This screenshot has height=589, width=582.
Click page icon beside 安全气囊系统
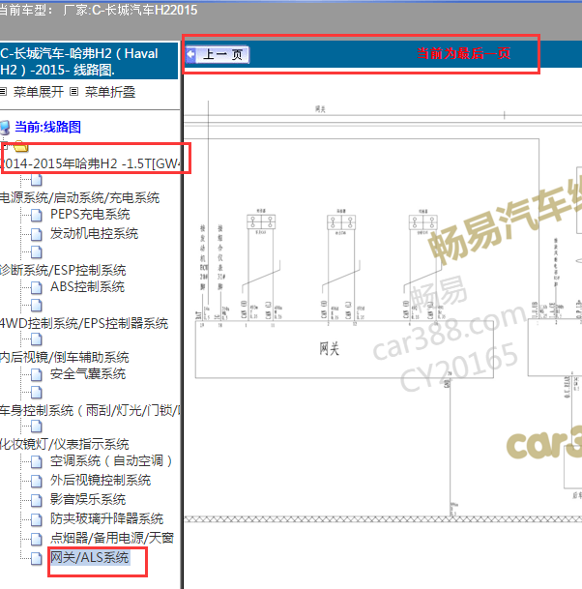[37, 375]
